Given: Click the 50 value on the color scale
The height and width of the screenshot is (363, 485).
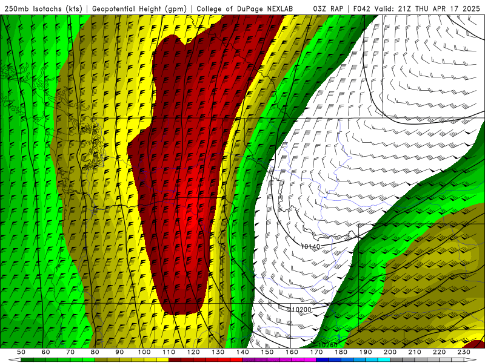Looking at the screenshot, I should tap(21, 352).
